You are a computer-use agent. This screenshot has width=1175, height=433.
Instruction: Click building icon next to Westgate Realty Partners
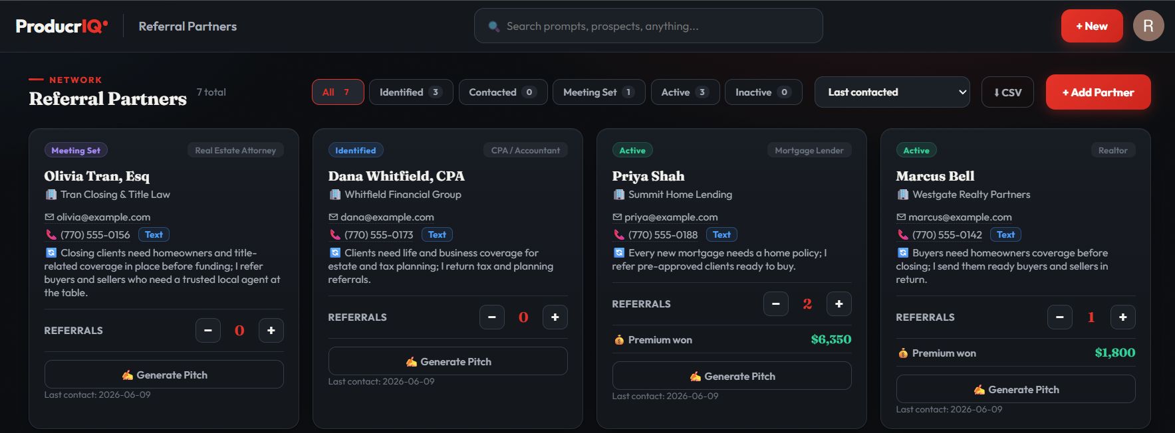click(902, 195)
